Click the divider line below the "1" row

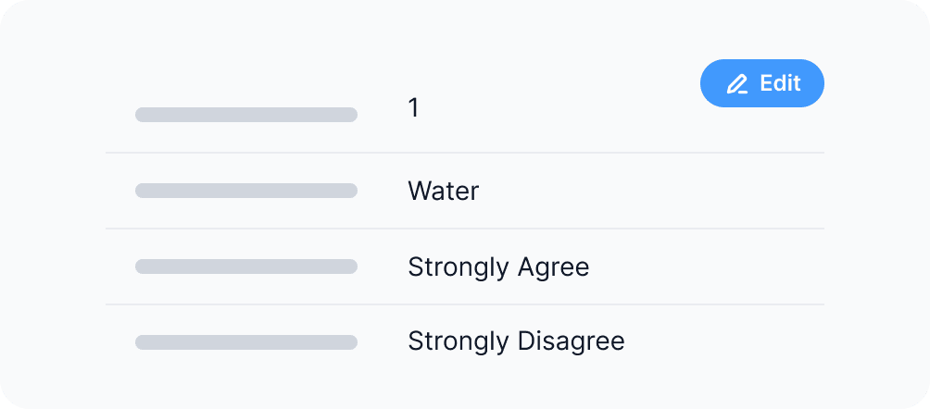click(465, 153)
